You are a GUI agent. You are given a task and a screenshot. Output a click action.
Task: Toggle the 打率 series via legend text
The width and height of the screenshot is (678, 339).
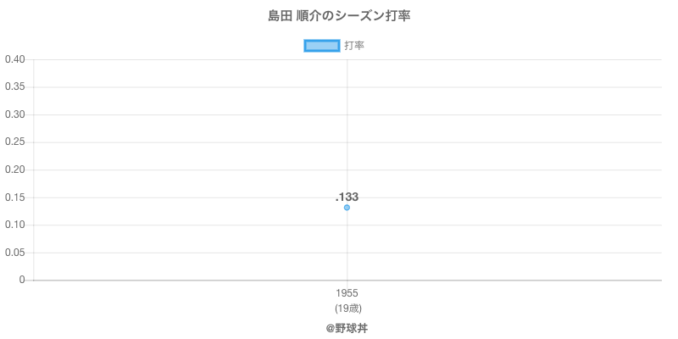(354, 46)
